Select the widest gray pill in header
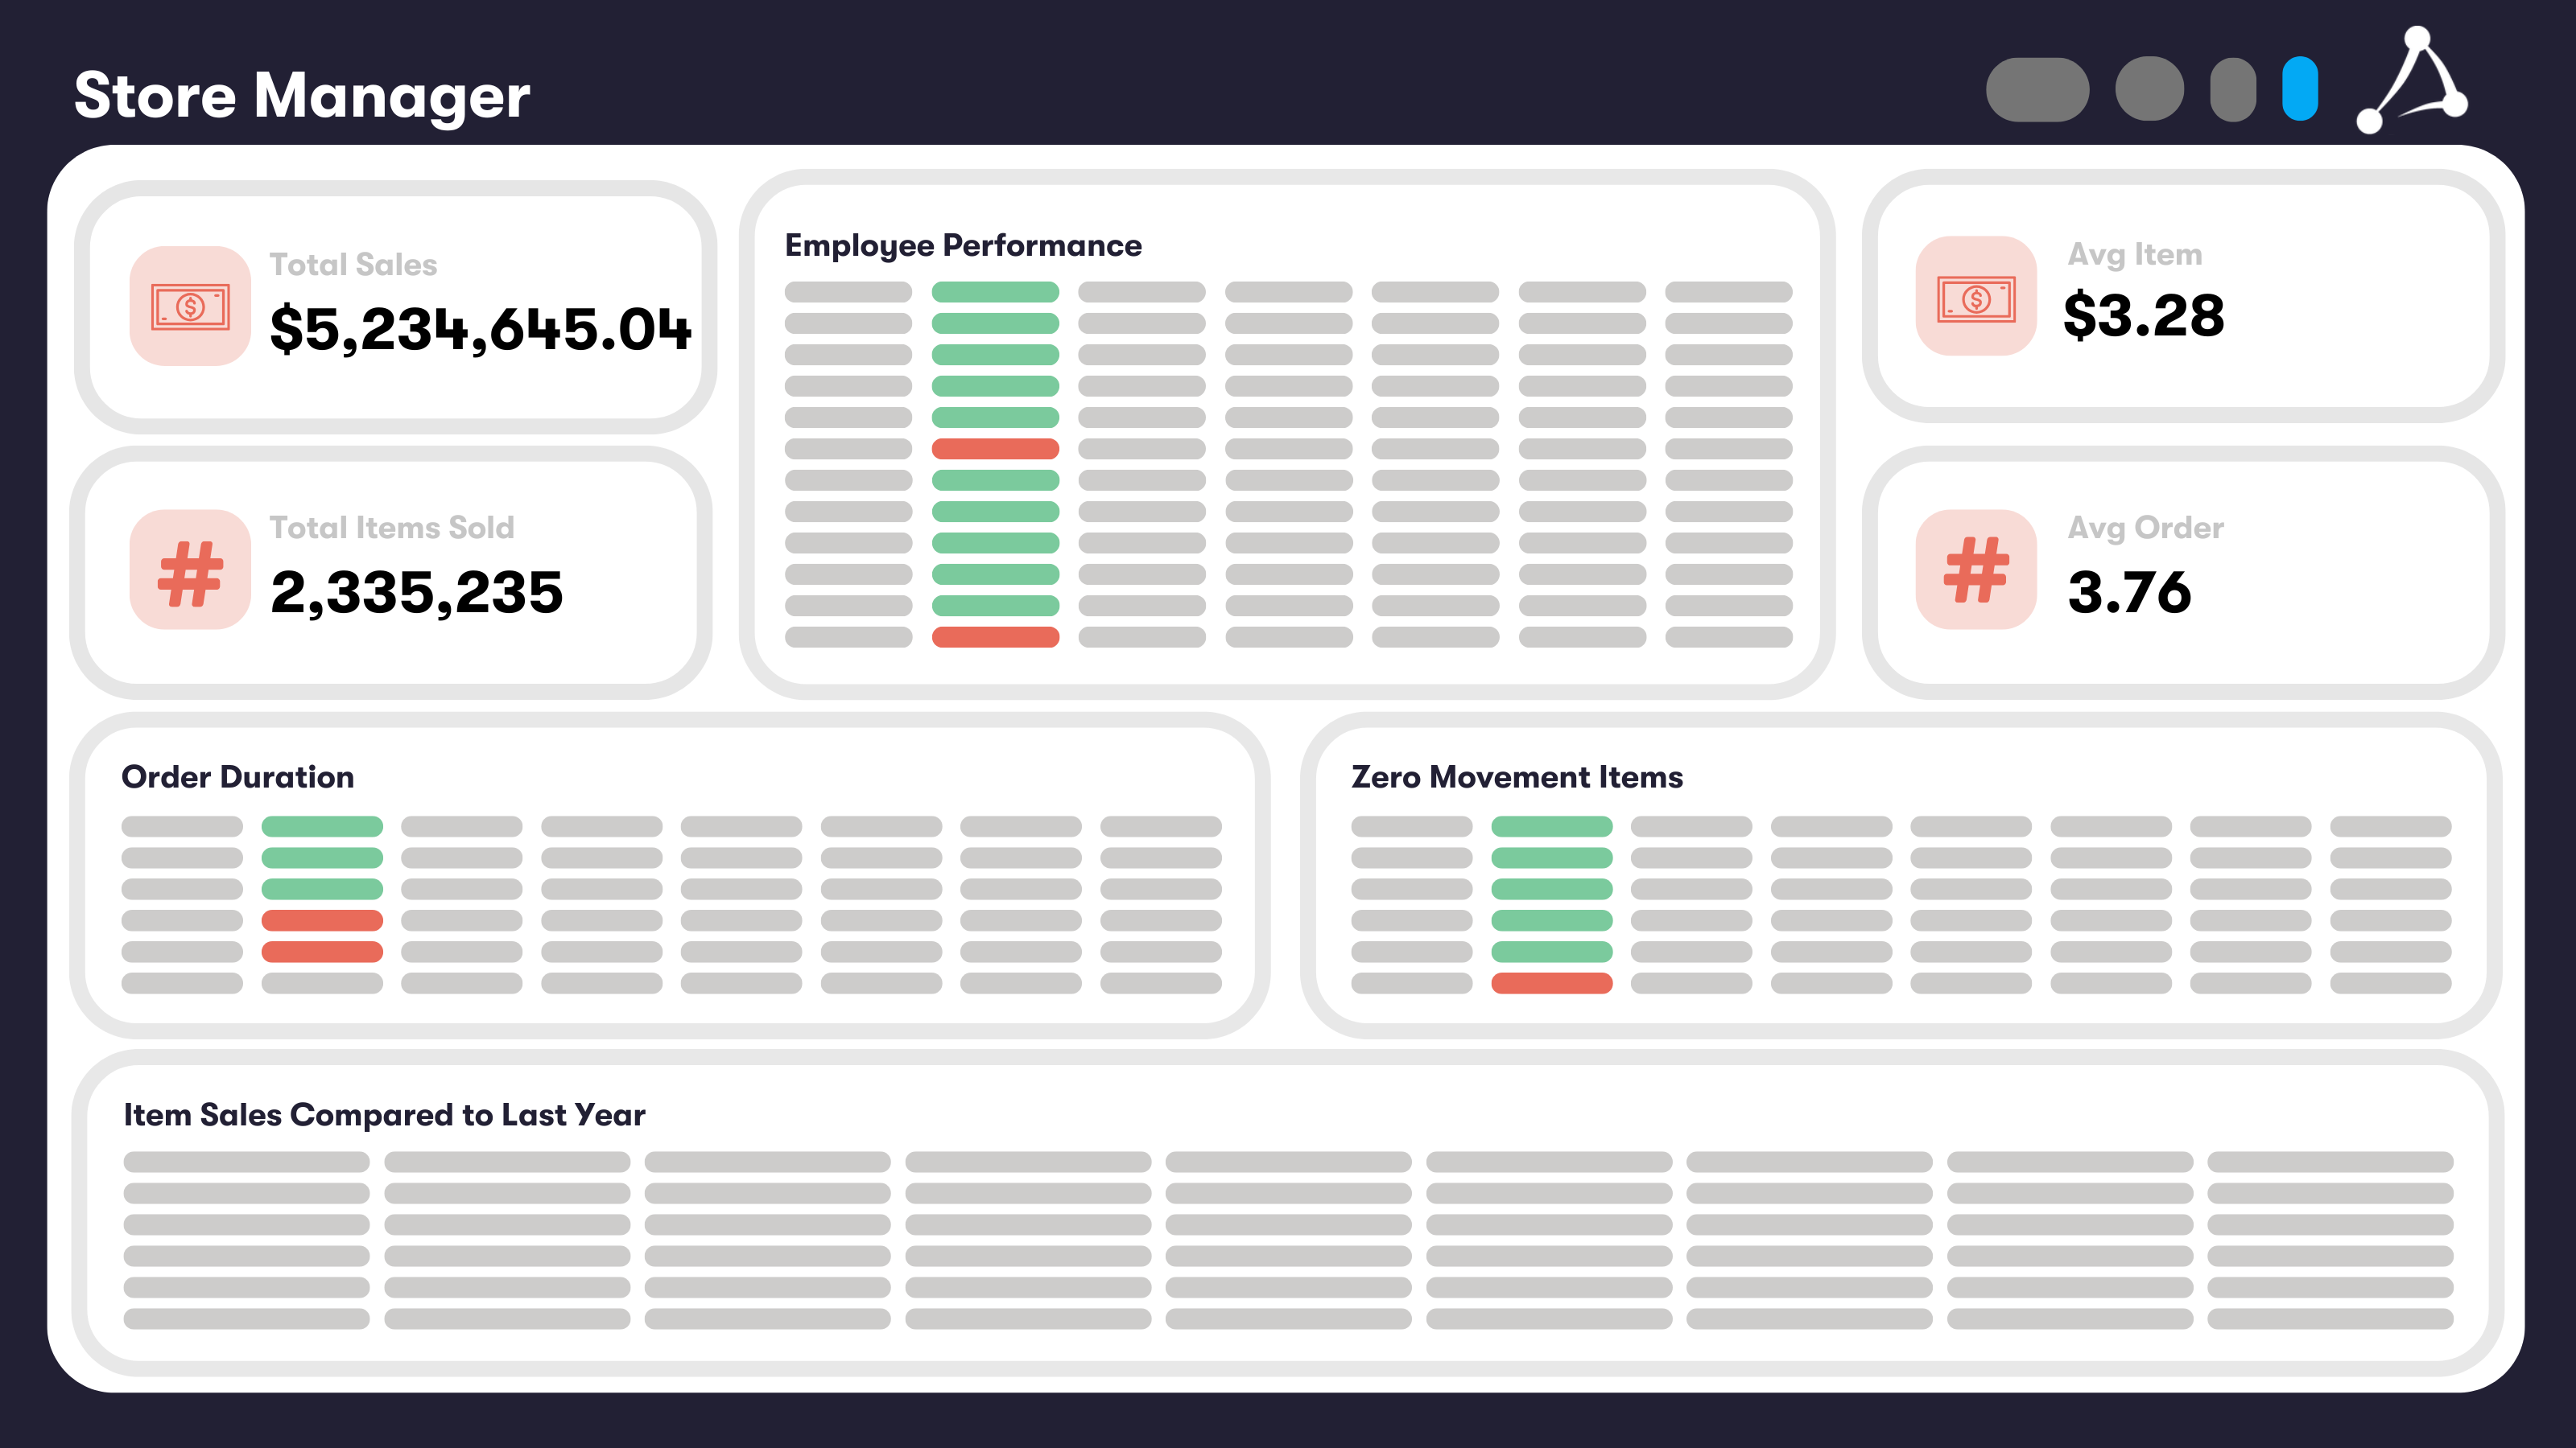 click(2037, 89)
